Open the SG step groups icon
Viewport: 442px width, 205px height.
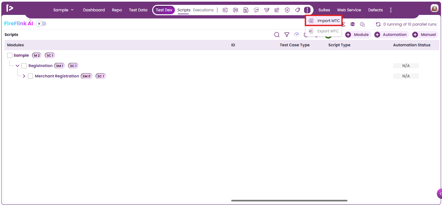click(246, 10)
